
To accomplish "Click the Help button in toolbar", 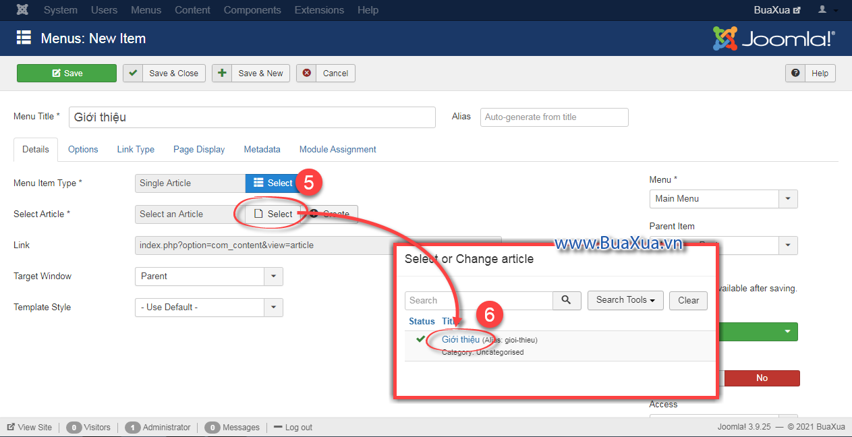I will click(x=810, y=74).
